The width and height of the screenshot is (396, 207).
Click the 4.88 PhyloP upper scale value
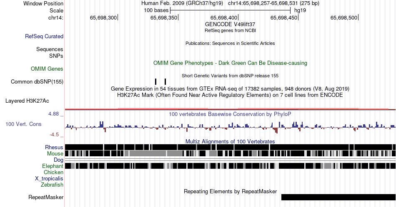(x=53, y=114)
